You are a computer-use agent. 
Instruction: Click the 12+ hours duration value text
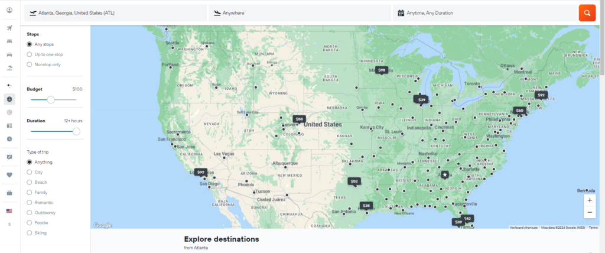(73, 121)
